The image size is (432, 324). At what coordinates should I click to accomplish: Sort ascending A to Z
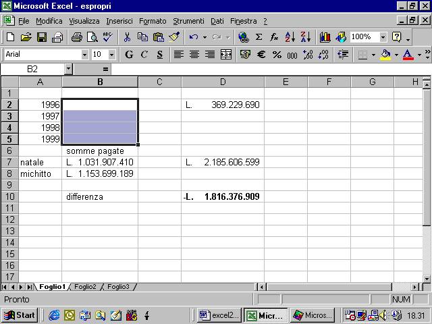point(290,37)
